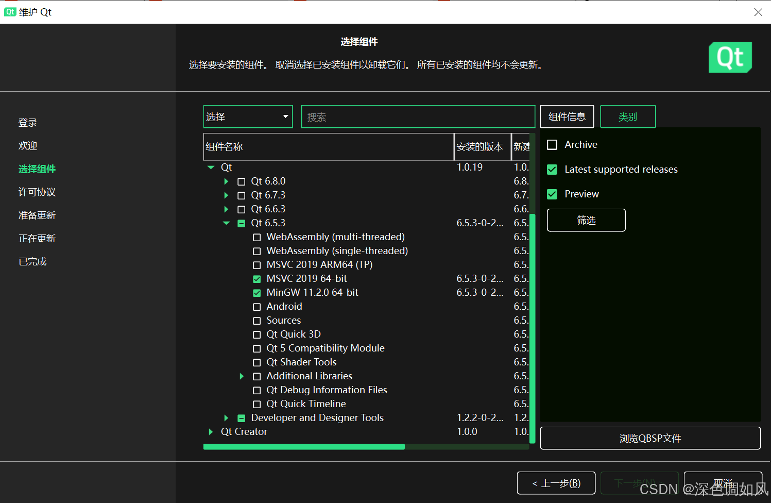Collapse the Qt 6.5.3 node

tap(226, 223)
